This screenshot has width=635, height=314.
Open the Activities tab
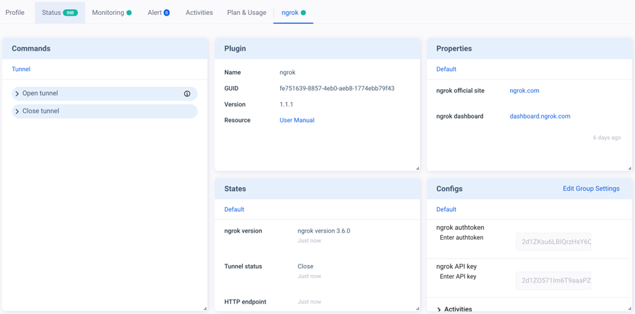(x=199, y=12)
